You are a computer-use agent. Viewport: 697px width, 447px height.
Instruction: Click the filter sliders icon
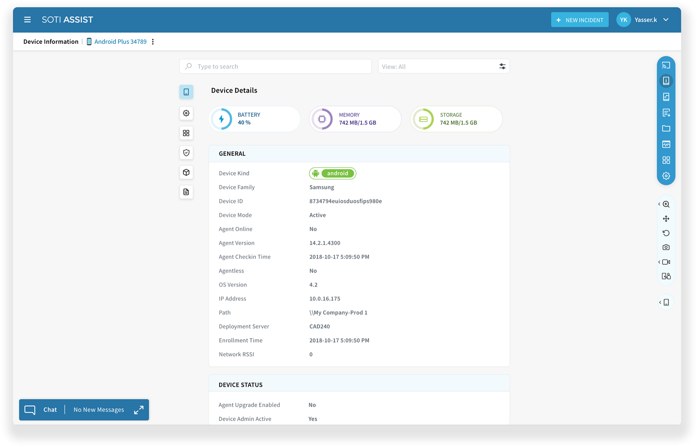tap(502, 66)
